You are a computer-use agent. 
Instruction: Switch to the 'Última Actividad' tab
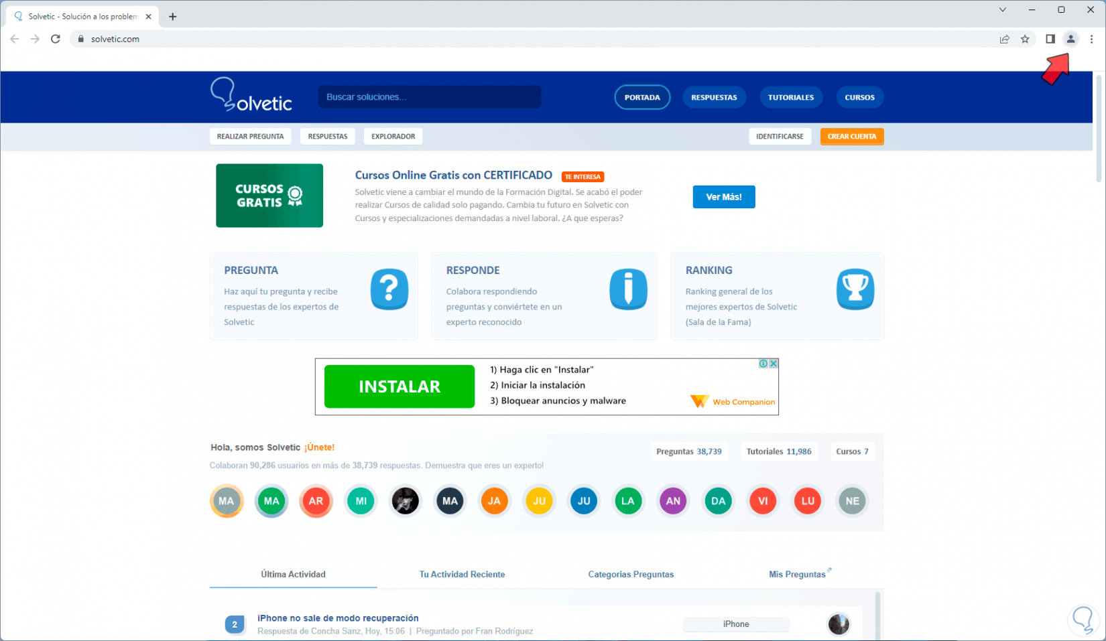tap(293, 575)
